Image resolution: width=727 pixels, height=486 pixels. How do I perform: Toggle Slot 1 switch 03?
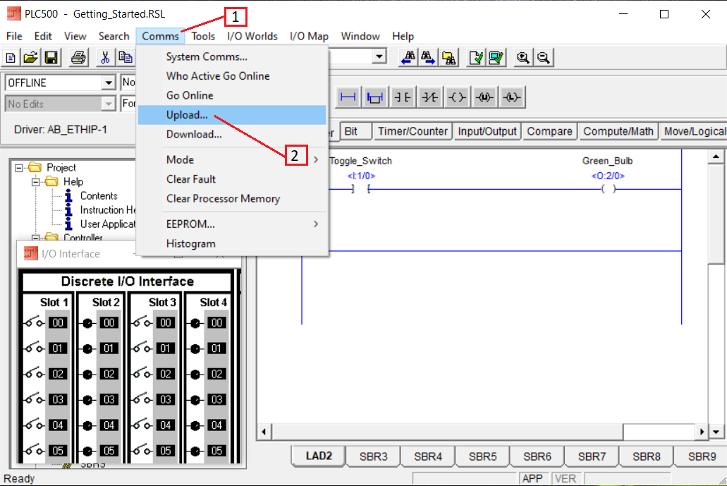coord(35,399)
